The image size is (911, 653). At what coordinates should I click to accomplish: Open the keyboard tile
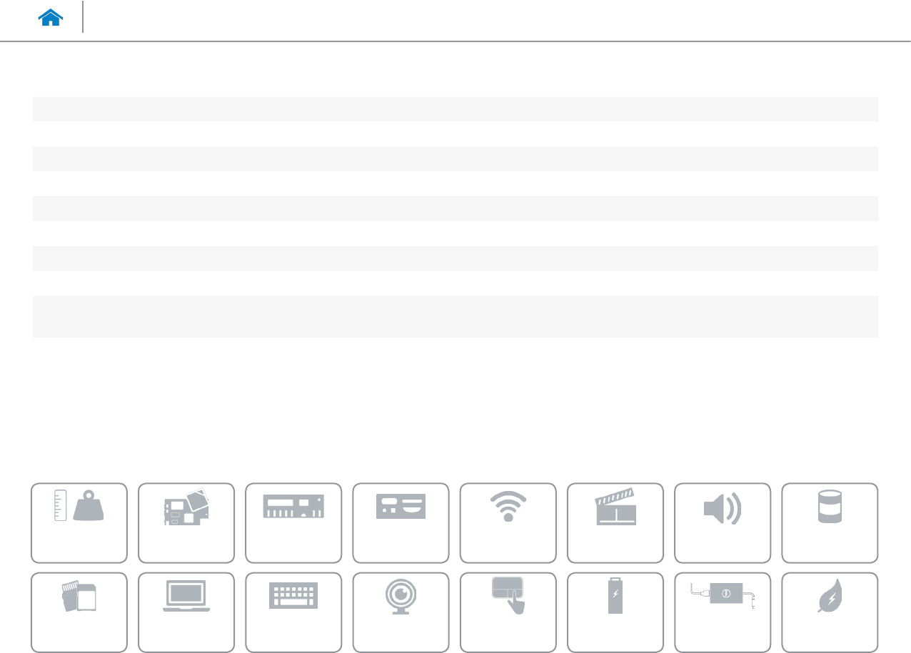coord(293,612)
